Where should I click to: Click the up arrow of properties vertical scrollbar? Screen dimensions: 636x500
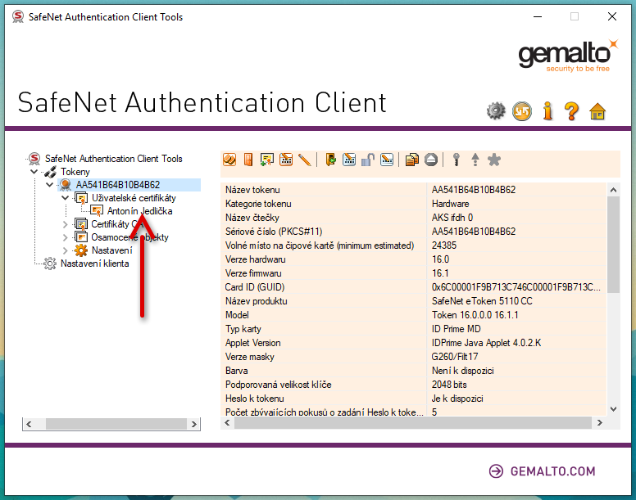[x=613, y=190]
